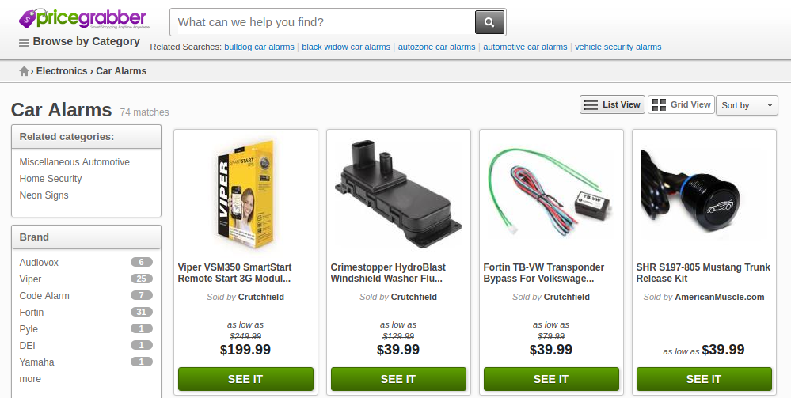Screen dimensions: 791x398
Task: Switch to Grid View
Action: (x=681, y=104)
